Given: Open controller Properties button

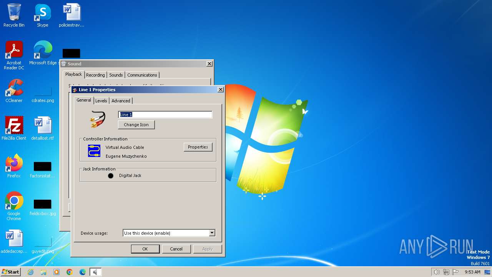Looking at the screenshot, I should [198, 147].
